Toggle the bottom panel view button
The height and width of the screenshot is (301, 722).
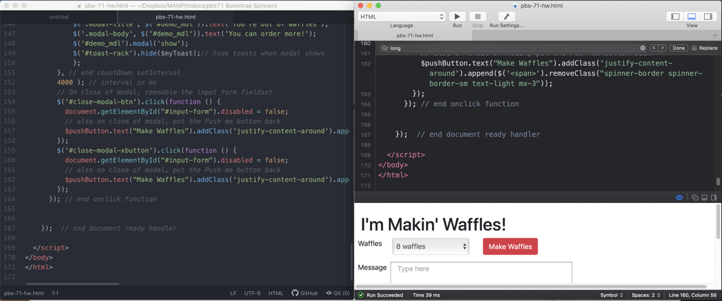tap(691, 17)
